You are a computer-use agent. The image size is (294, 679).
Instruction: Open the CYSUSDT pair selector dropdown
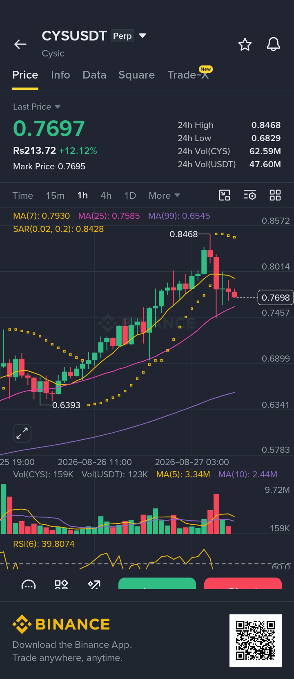coord(143,36)
